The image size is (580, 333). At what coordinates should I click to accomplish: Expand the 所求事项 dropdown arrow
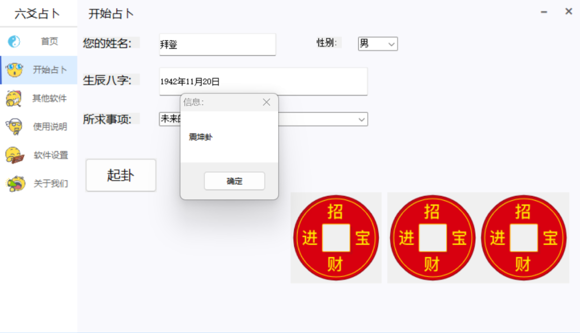coord(361,120)
